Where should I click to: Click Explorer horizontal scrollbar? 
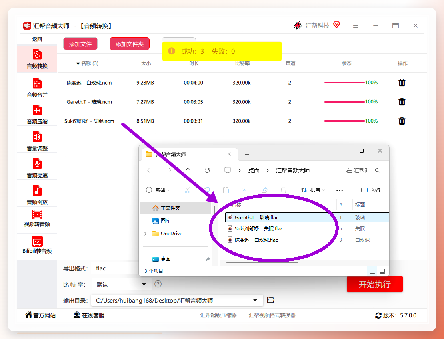click(x=262, y=263)
